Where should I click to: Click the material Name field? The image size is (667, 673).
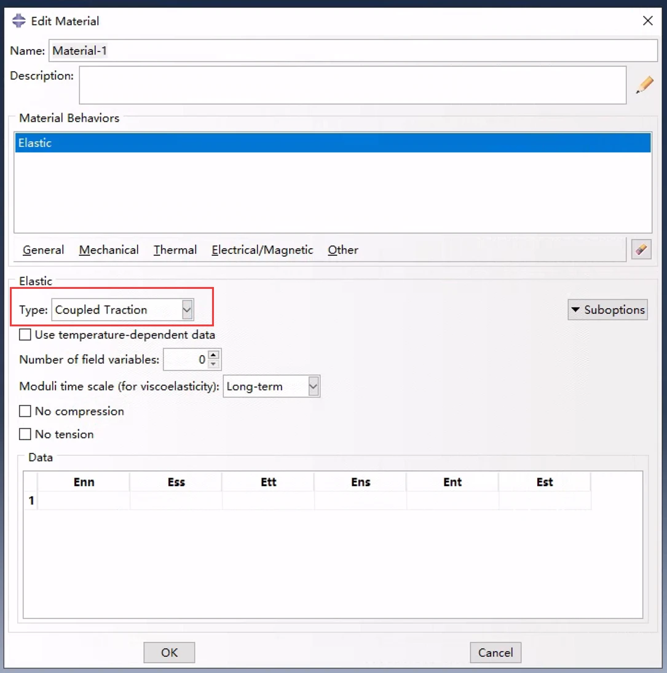[353, 50]
